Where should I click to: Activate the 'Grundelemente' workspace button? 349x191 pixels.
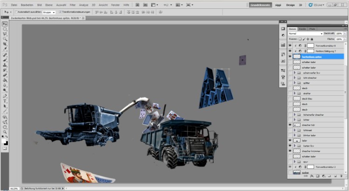(261, 5)
